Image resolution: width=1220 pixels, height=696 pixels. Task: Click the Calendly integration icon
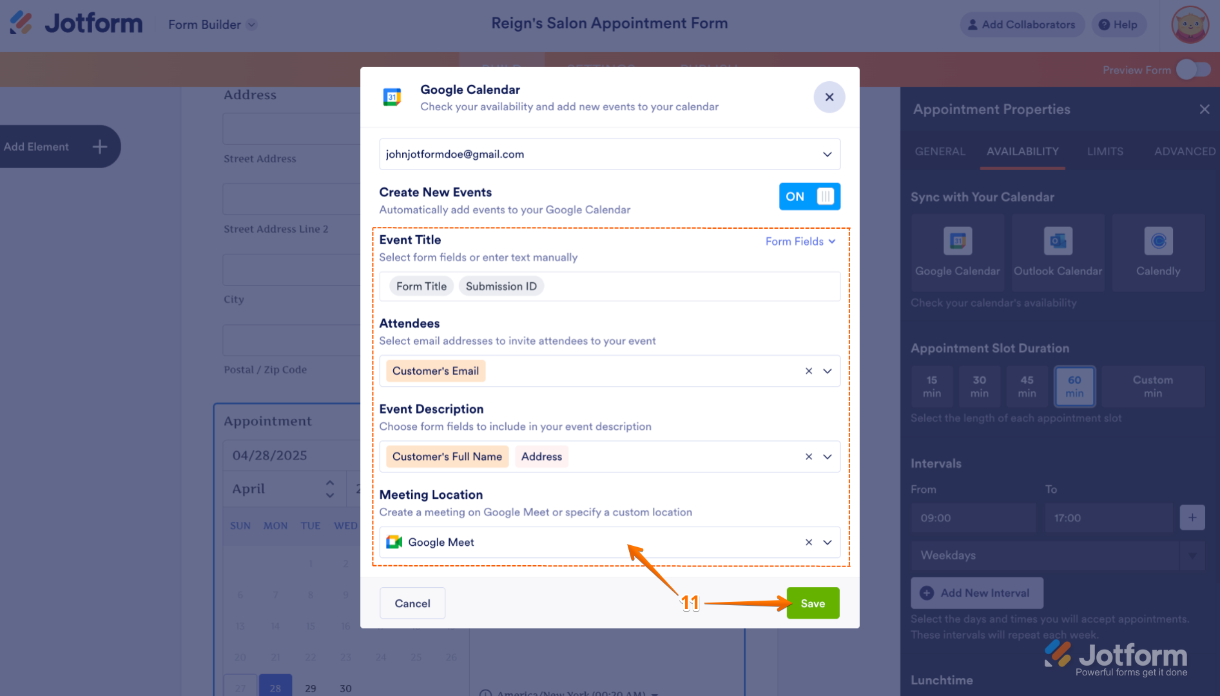[x=1158, y=242]
